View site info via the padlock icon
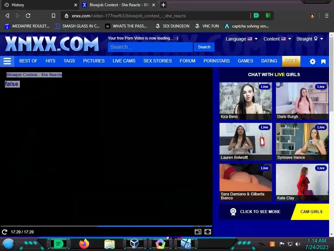The image size is (334, 251). coord(67,16)
